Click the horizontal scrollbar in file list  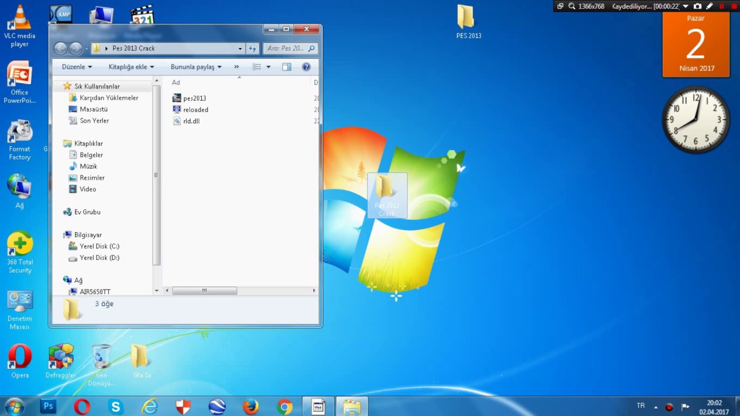(204, 291)
